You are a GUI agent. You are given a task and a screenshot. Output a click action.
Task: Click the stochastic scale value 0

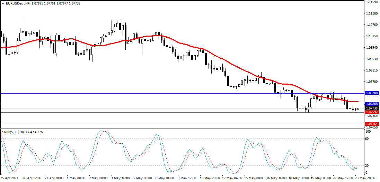(x=366, y=173)
